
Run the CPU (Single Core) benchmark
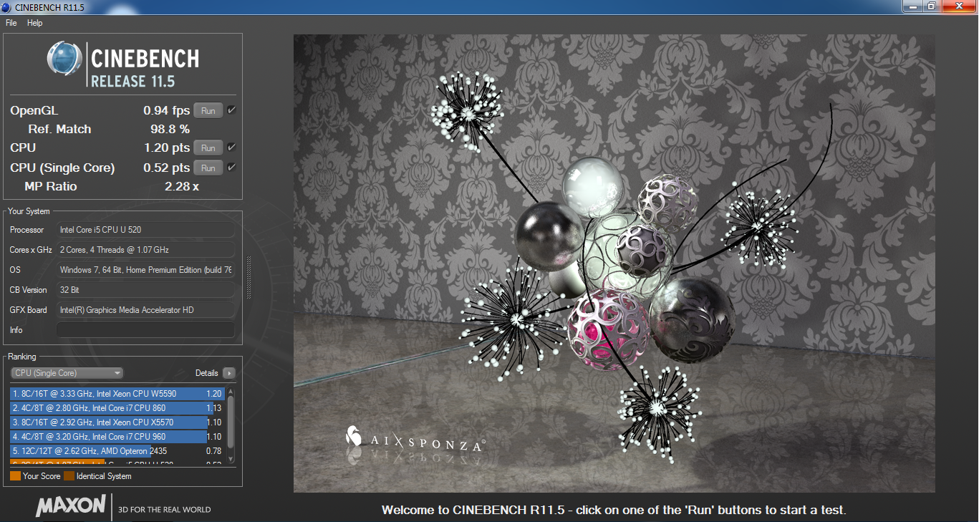(x=208, y=168)
